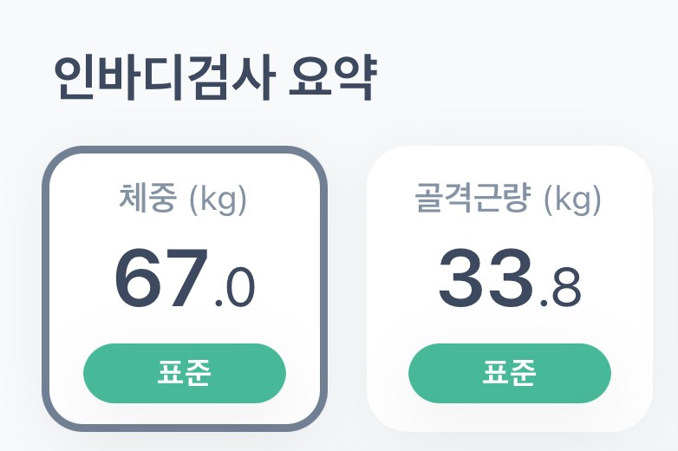Click the 체중 (kg) label
The height and width of the screenshot is (451, 678).
tap(184, 200)
